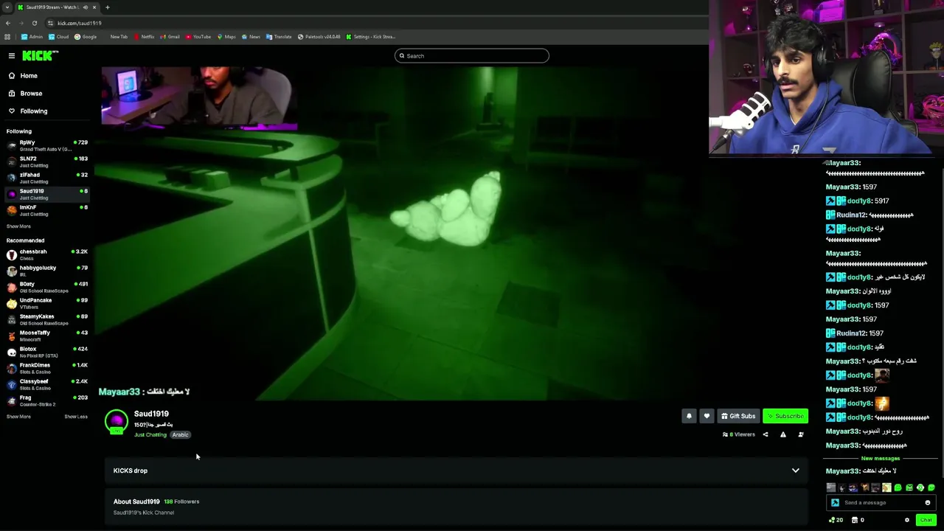Click the address bar URL kick.com/saud1919
Screen dimensions: 944x531
[80, 23]
